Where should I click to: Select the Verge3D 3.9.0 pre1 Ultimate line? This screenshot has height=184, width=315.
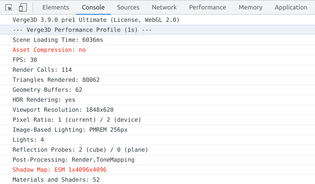157,20
